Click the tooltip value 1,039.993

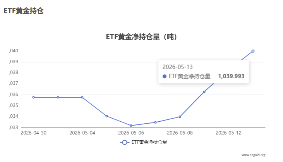(231, 76)
